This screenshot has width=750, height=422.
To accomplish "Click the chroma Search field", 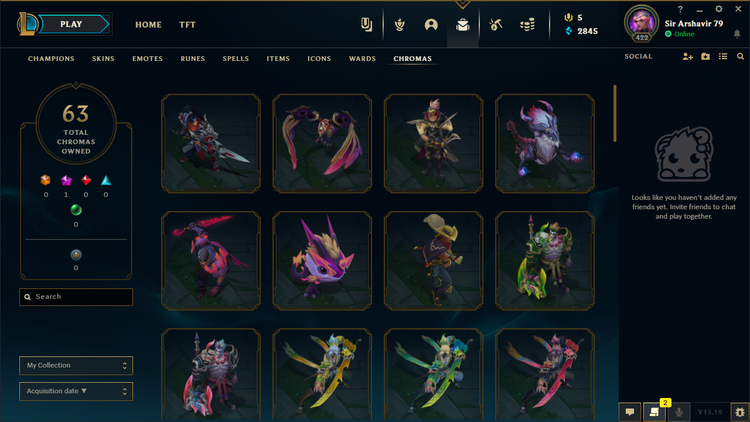I will pyautogui.click(x=76, y=297).
